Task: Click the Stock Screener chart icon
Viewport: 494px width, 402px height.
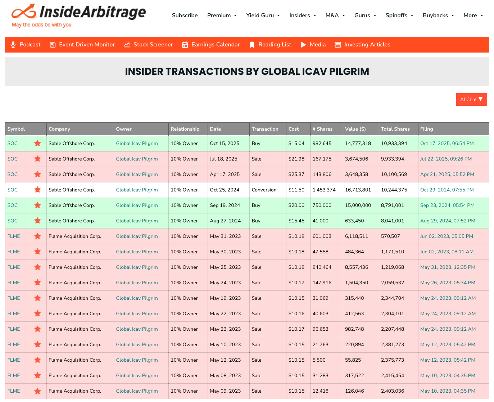Action: 127,45
